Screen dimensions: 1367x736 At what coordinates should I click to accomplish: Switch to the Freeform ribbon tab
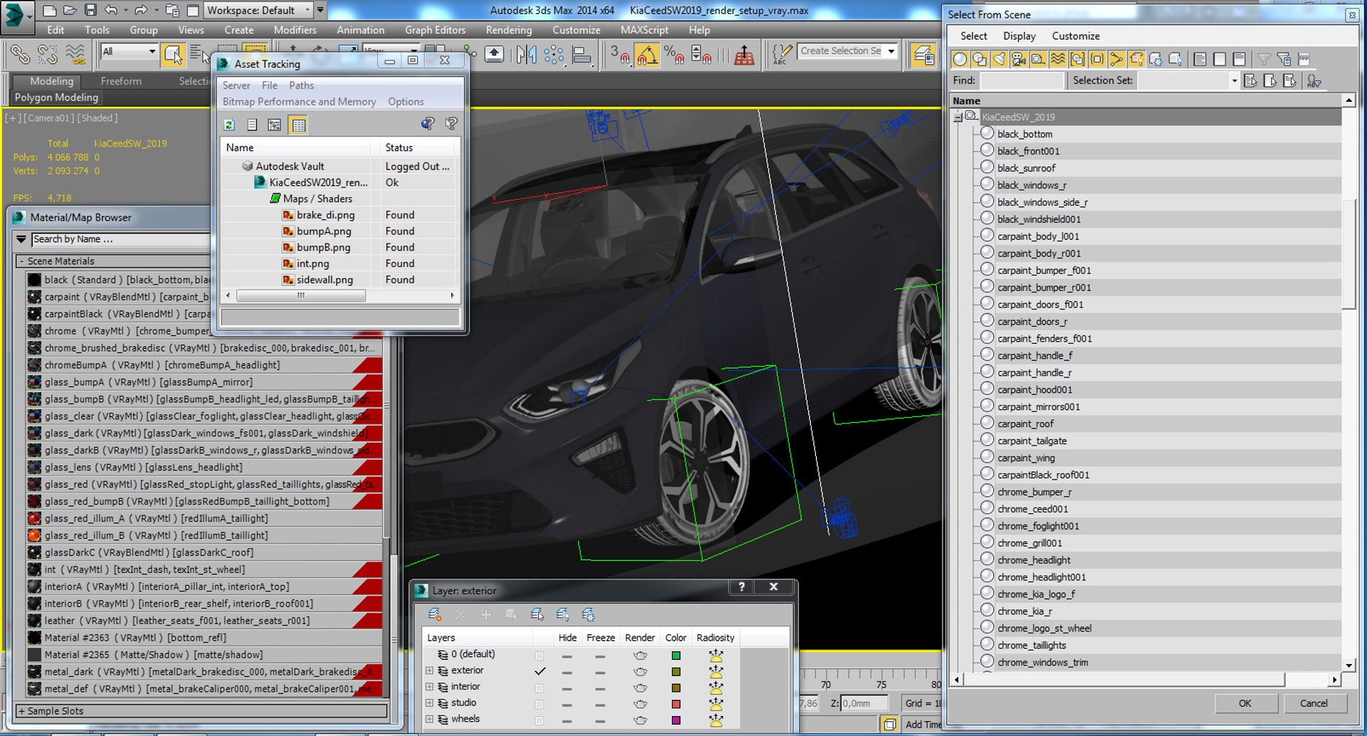click(x=121, y=81)
